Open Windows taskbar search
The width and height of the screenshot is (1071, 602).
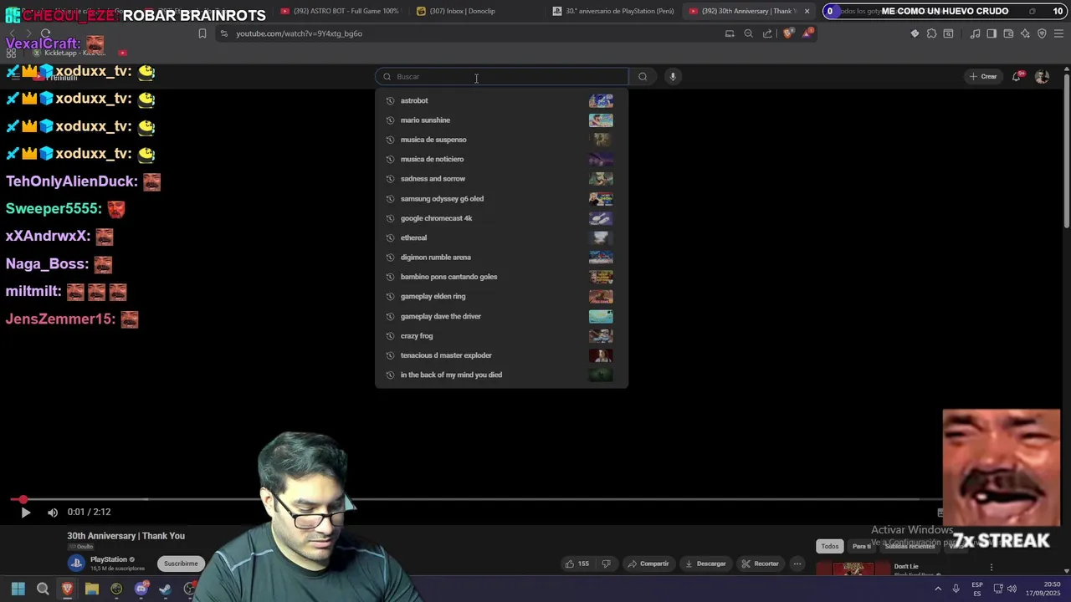[x=43, y=589]
